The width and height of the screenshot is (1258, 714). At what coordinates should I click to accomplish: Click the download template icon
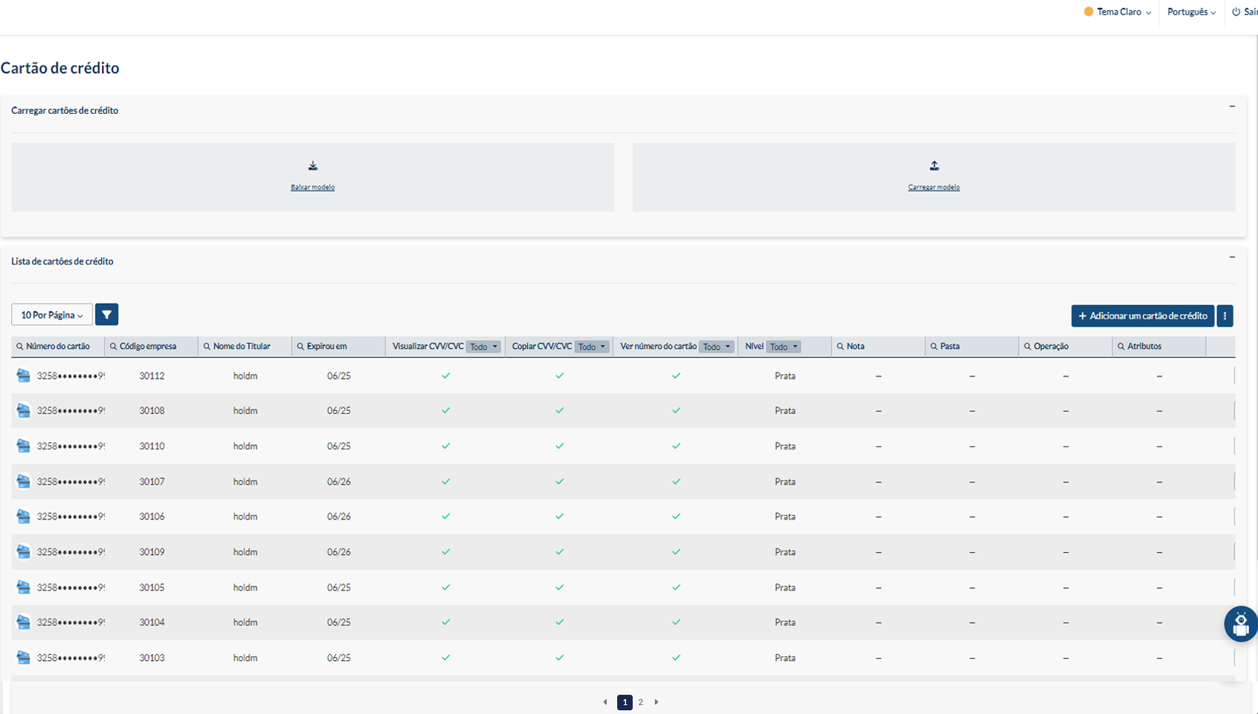tap(313, 166)
